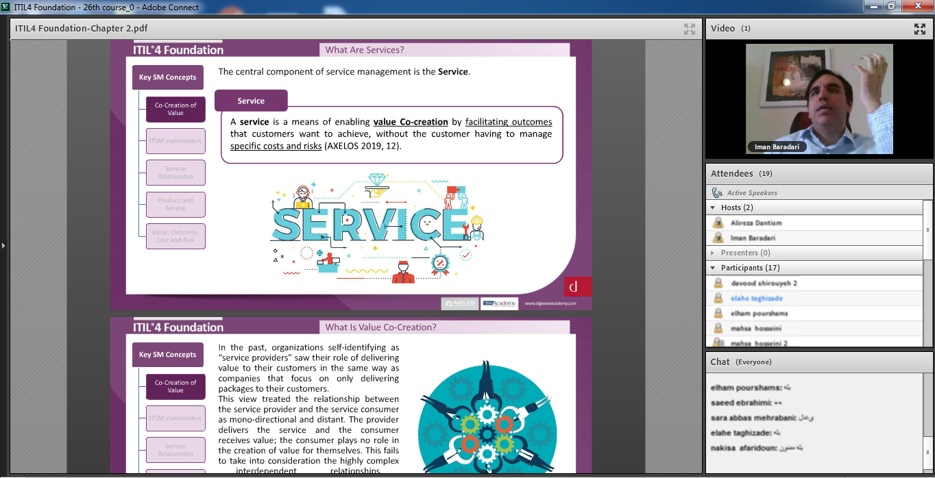Click the Chat (Everyone) pod title
Image resolution: width=935 pixels, height=478 pixels.
741,362
